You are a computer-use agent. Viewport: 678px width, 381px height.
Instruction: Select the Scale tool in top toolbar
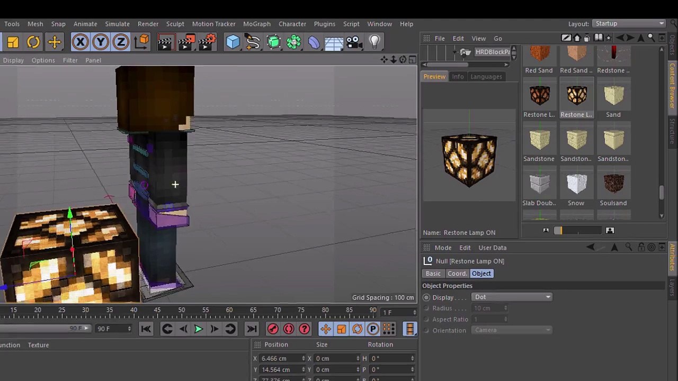click(x=13, y=42)
